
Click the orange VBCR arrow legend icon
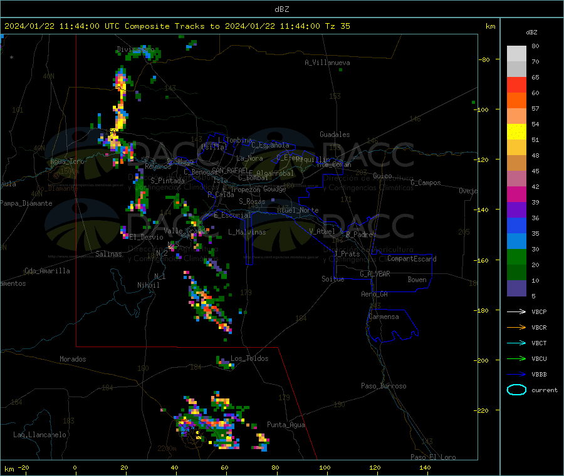(516, 327)
